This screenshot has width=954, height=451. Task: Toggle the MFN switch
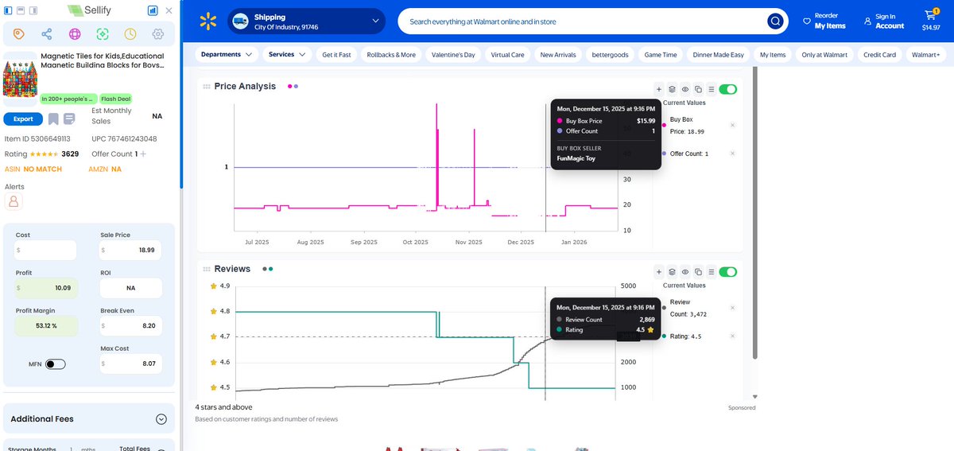[x=55, y=364]
